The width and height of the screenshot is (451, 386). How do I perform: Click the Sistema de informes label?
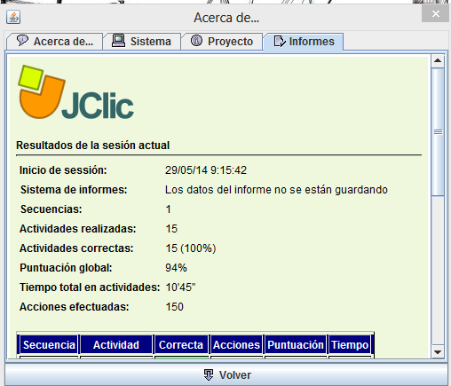tap(74, 190)
